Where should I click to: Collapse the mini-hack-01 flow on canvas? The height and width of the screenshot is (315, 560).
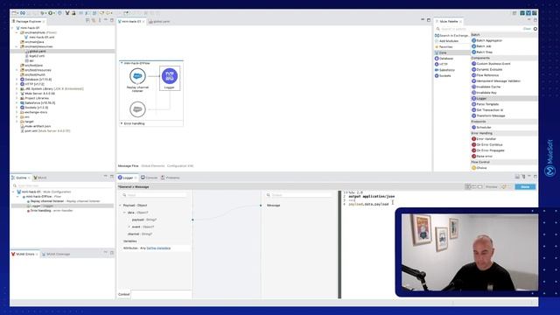click(x=122, y=63)
